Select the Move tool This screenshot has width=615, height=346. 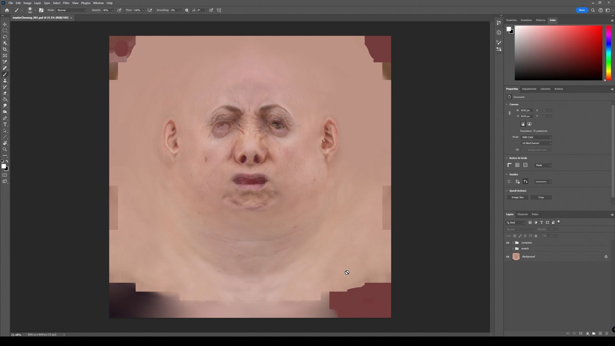click(5, 25)
